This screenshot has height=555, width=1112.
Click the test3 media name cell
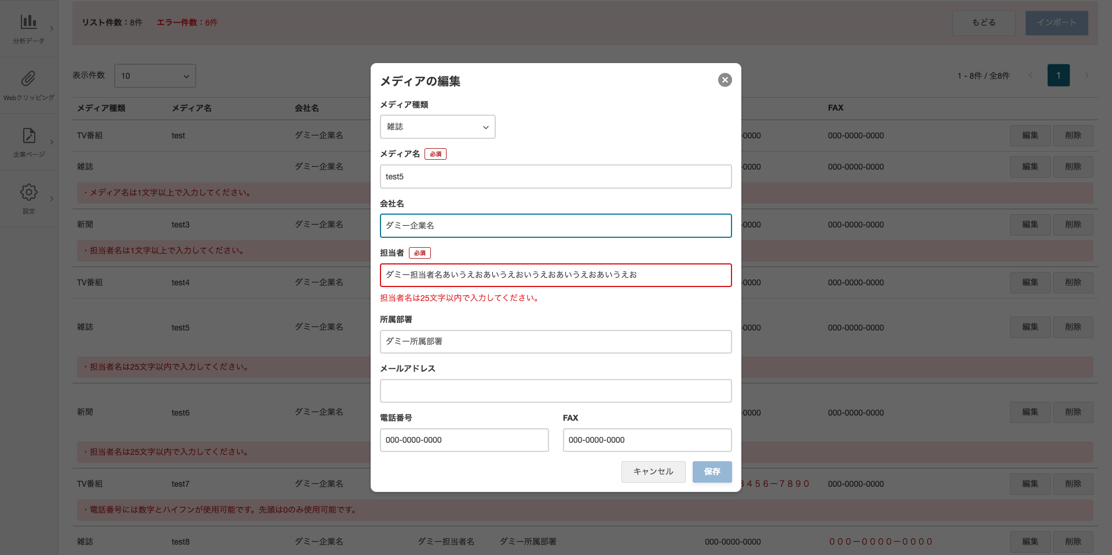pos(180,225)
